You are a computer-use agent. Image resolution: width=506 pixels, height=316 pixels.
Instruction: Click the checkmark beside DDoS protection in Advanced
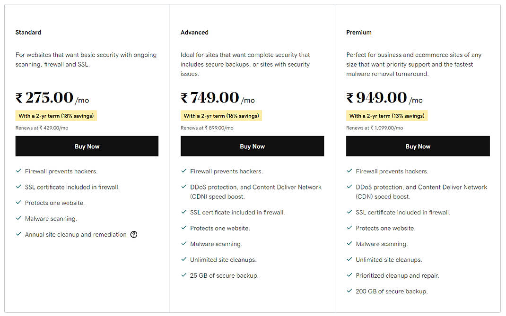pyautogui.click(x=184, y=187)
